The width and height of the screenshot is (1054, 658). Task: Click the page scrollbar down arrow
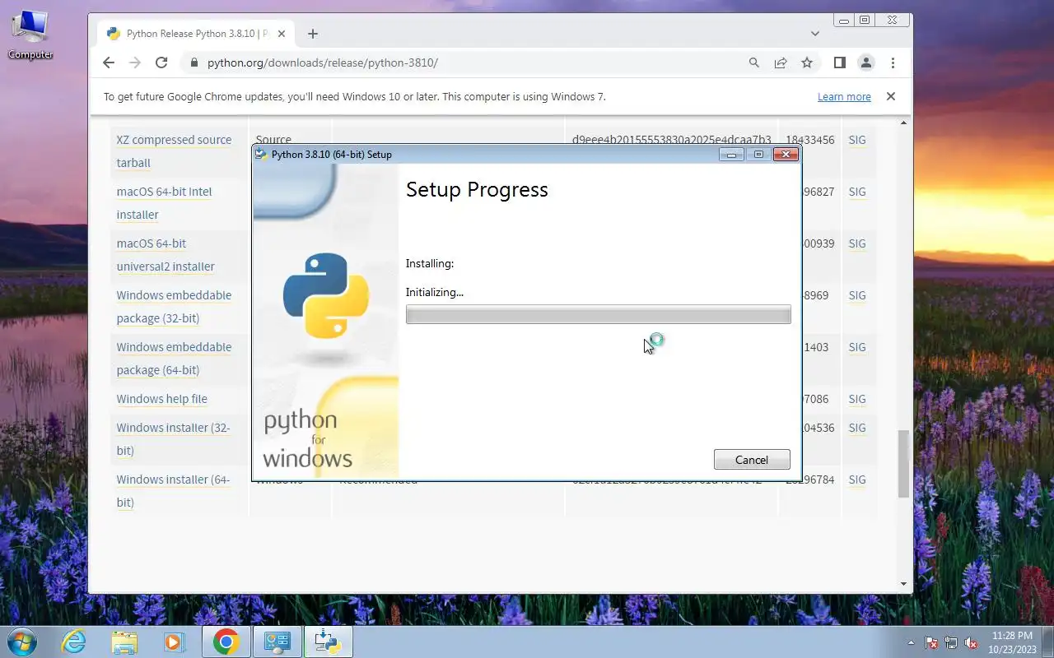click(903, 584)
